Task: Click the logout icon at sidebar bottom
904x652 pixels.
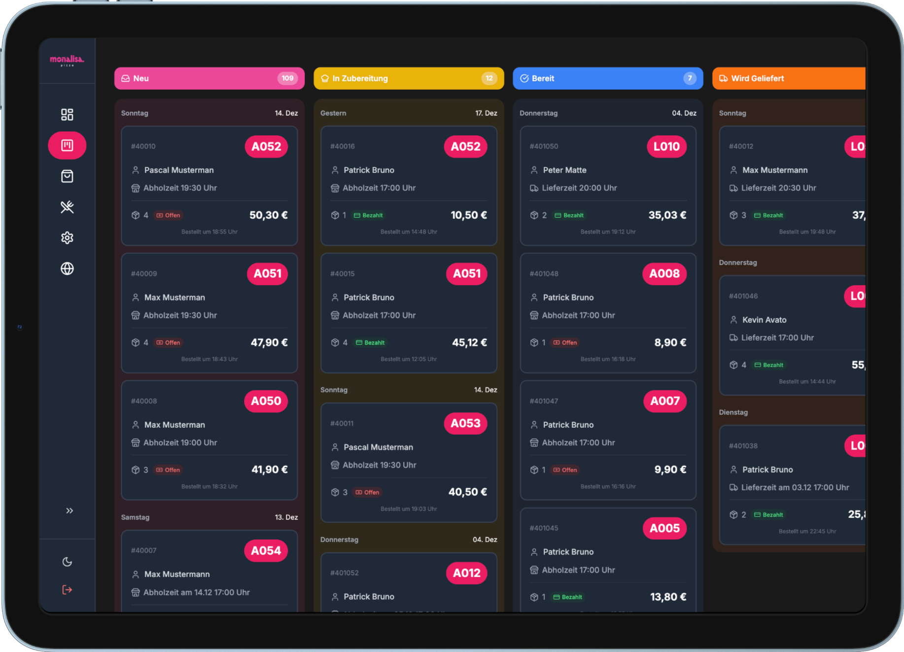Action: 67,590
